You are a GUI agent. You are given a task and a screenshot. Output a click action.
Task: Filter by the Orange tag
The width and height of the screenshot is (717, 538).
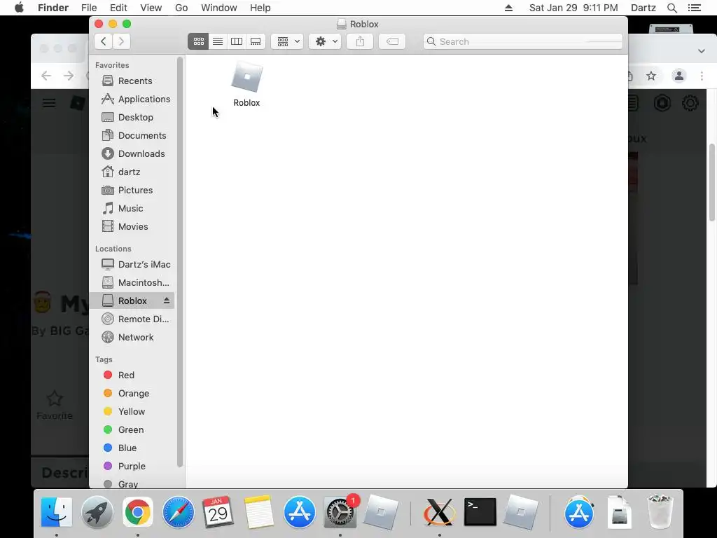click(132, 394)
